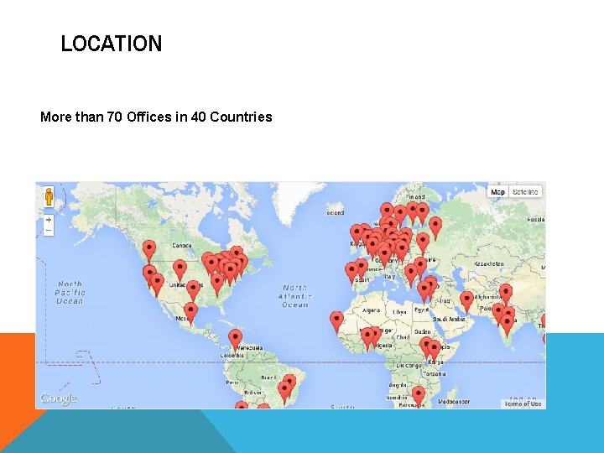Click the pin over Portugal

pyautogui.click(x=351, y=273)
